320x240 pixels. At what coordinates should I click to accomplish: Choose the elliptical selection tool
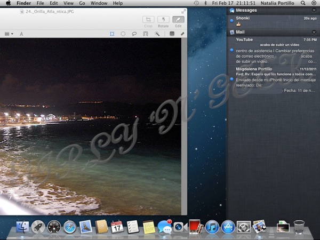point(123,34)
